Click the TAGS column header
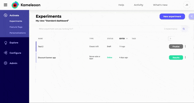 [134, 39]
